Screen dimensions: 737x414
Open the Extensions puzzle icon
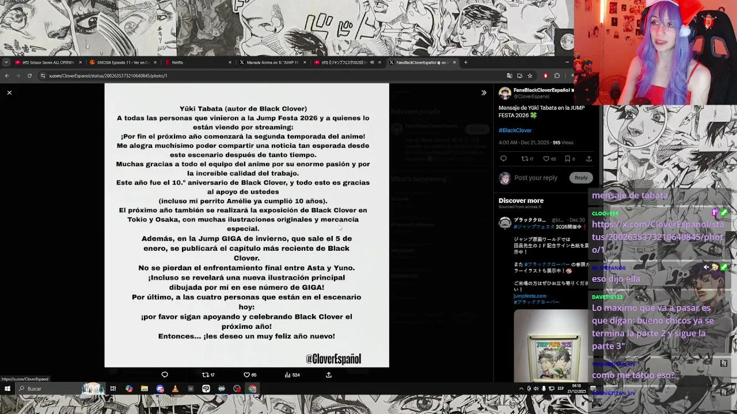(557, 76)
